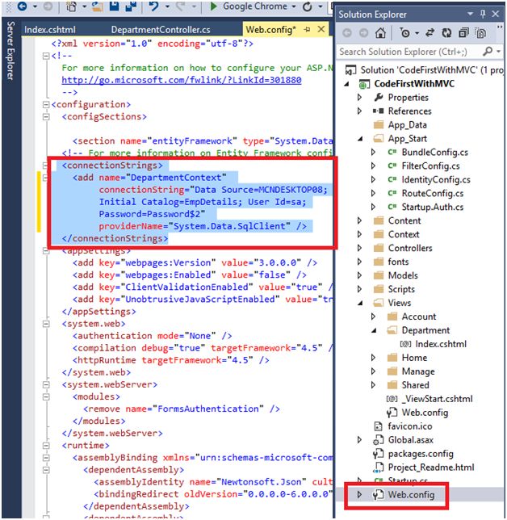Collapse the App_Start folder
This screenshot has height=520, width=507.
click(360, 139)
